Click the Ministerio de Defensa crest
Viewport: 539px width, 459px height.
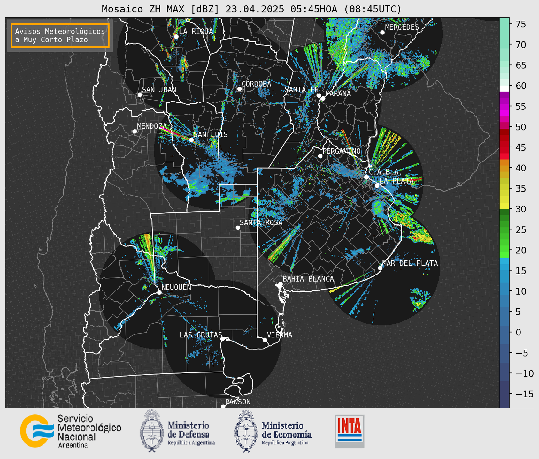[x=152, y=431]
